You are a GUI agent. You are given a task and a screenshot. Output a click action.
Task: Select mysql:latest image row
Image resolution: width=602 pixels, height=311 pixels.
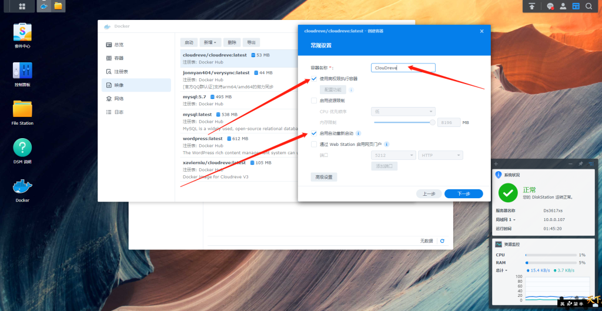(x=239, y=121)
